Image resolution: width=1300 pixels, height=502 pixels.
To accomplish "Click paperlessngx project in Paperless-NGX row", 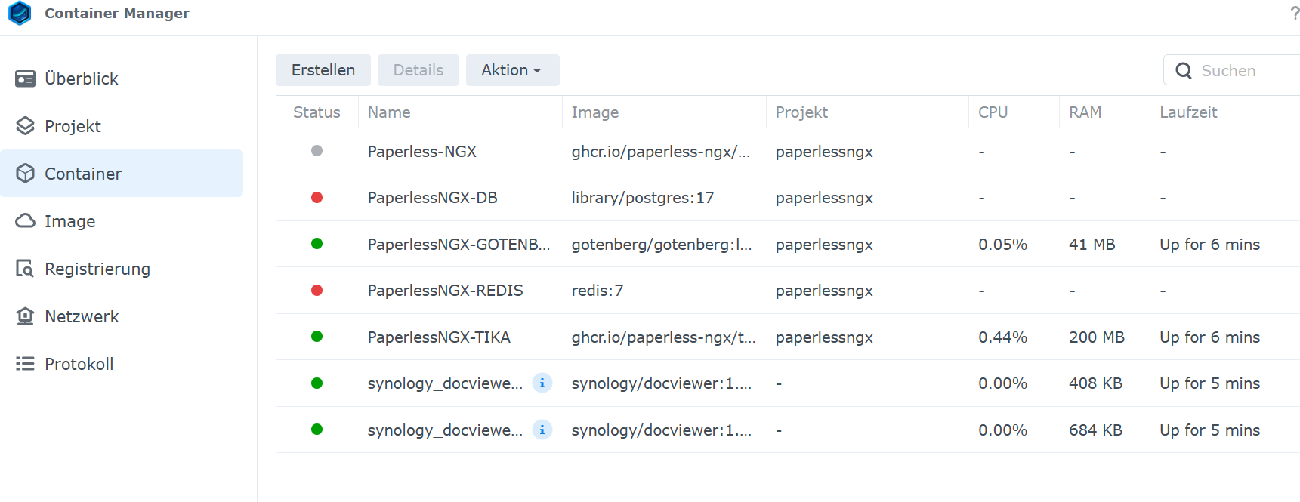I will pyautogui.click(x=824, y=152).
